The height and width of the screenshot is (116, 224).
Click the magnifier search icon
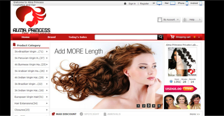160,37
